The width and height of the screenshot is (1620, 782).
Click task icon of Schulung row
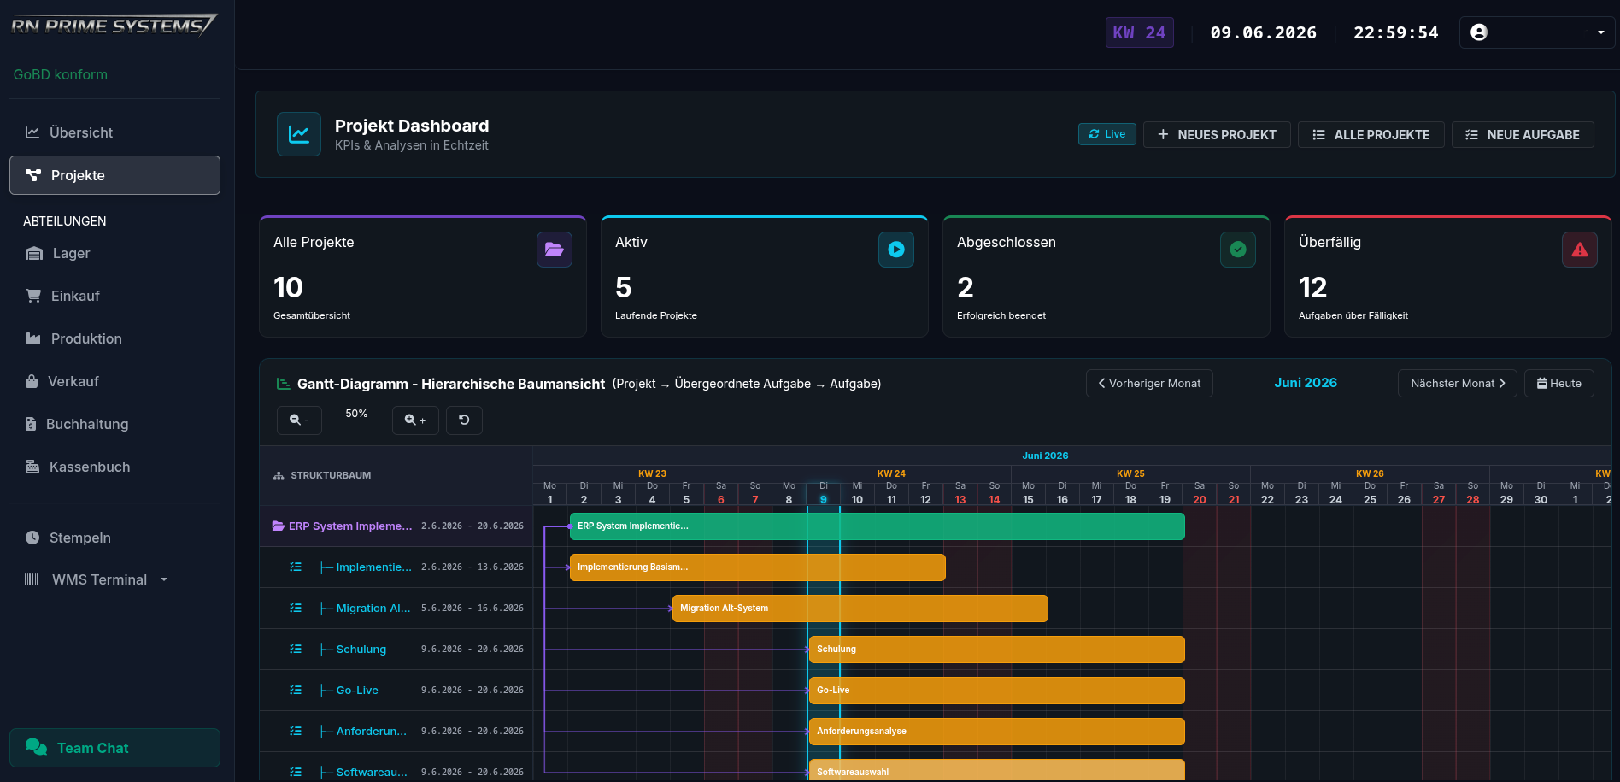click(296, 650)
